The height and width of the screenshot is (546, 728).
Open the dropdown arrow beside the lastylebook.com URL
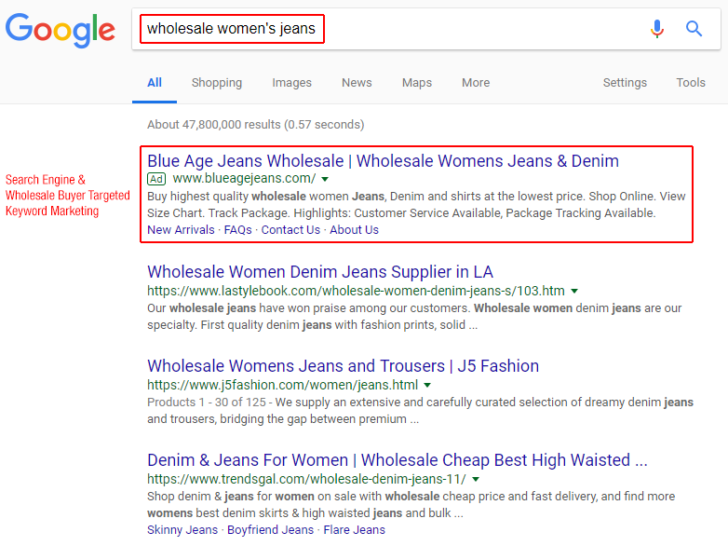click(574, 292)
